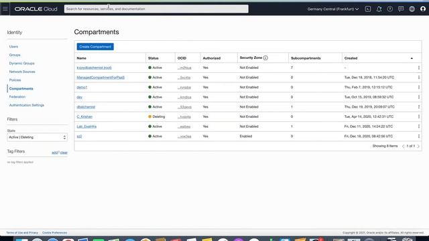Open the hamburger navigation menu
This screenshot has height=241, width=429.
5,9
